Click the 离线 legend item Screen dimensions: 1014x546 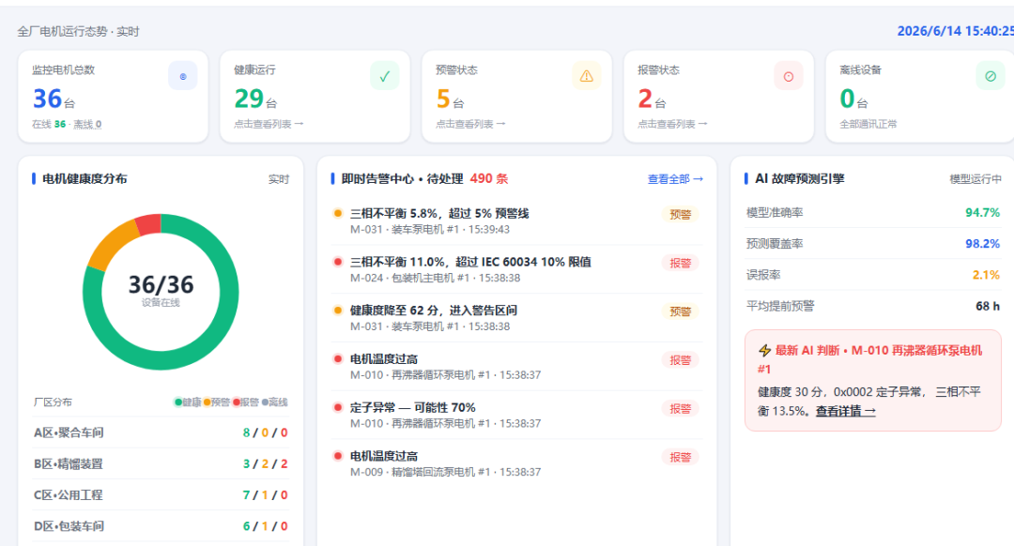click(275, 402)
